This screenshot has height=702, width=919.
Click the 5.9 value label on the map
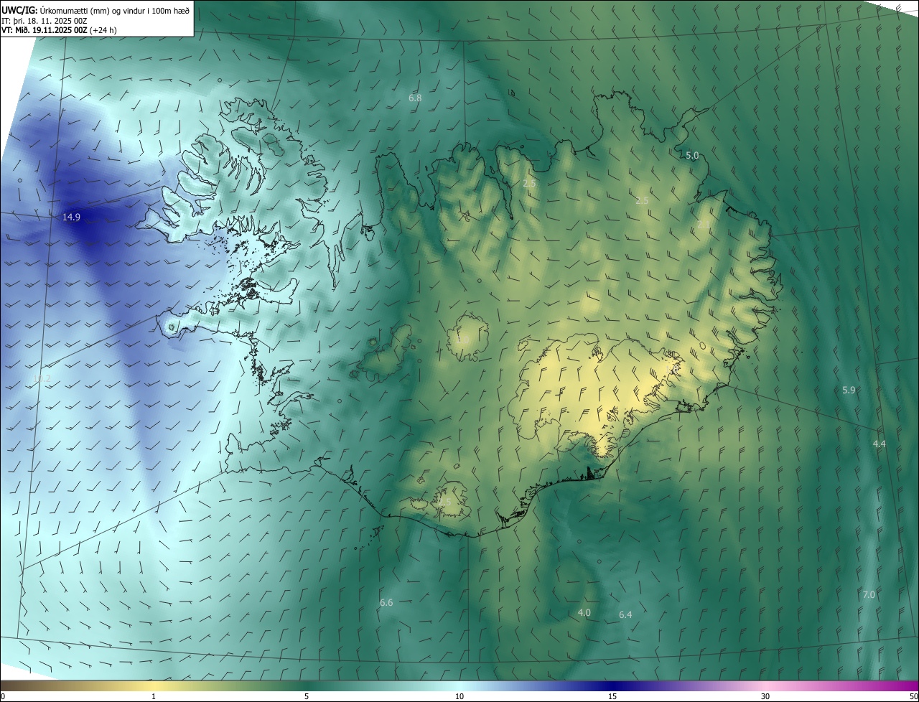pyautogui.click(x=849, y=390)
